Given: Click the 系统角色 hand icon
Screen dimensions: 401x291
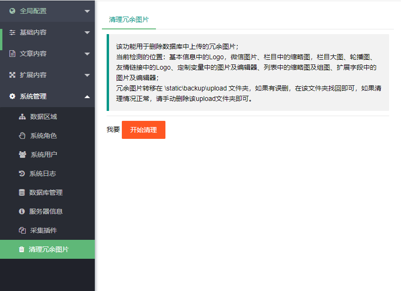Looking at the screenshot, I should [x=22, y=136].
